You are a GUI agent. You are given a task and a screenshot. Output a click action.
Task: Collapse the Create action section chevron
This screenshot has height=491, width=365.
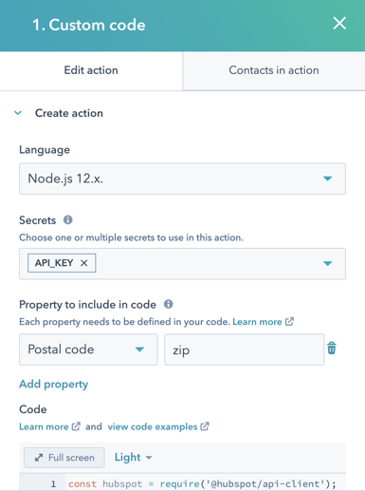pyautogui.click(x=18, y=113)
